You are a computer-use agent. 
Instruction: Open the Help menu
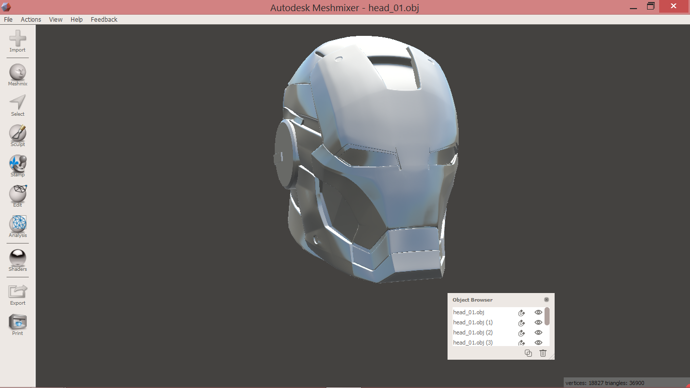pos(77,19)
